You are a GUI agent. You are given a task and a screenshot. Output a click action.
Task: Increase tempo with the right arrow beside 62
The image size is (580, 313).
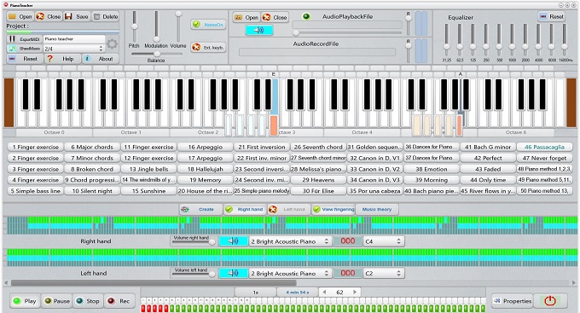click(x=355, y=292)
